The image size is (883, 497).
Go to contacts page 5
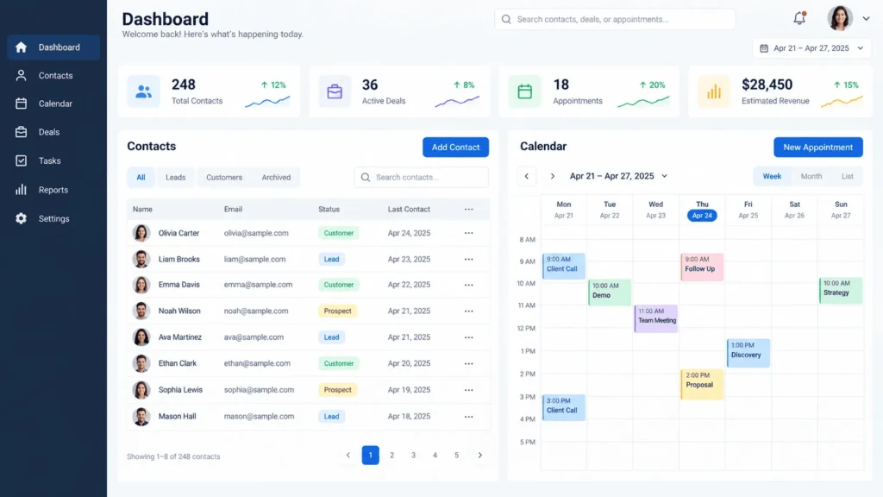coord(457,456)
